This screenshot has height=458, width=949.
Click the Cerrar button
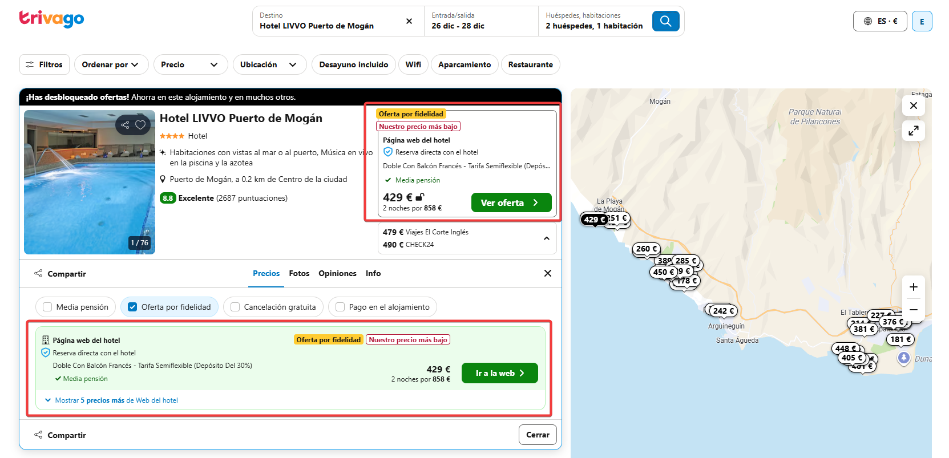(x=538, y=435)
